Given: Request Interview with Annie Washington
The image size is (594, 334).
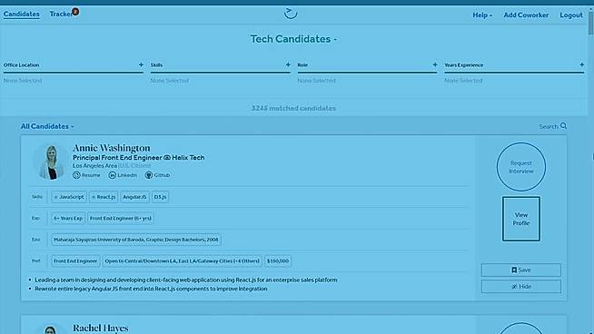Looking at the screenshot, I should [x=521, y=167].
